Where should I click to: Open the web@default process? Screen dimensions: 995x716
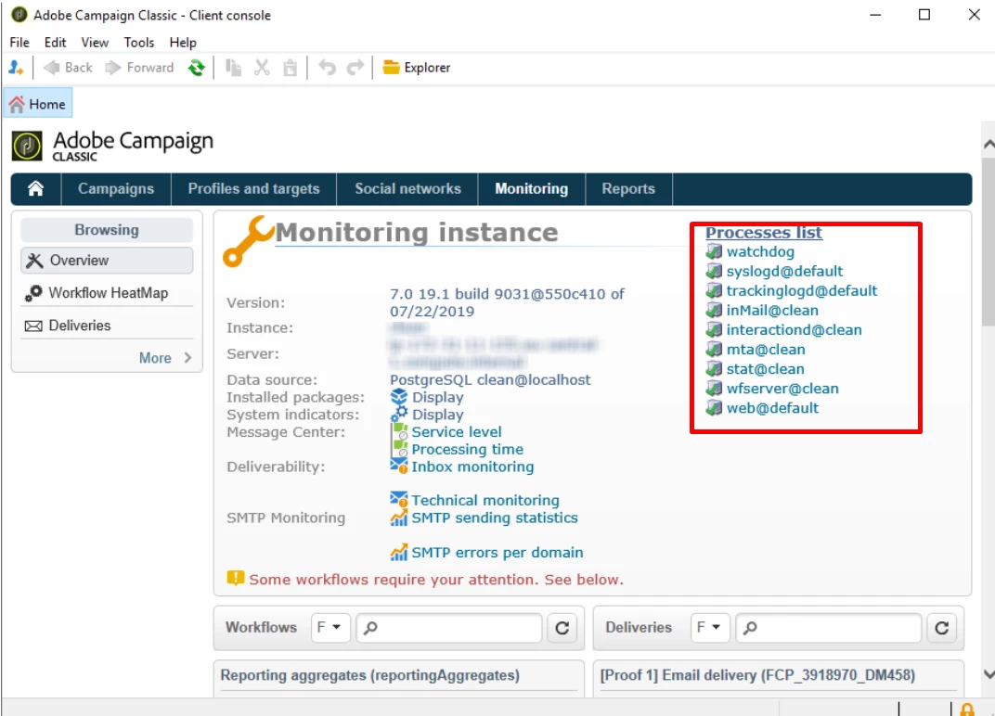click(x=772, y=408)
